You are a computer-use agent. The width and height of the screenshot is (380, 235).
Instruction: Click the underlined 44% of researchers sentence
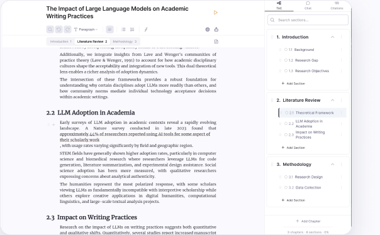coord(135,137)
